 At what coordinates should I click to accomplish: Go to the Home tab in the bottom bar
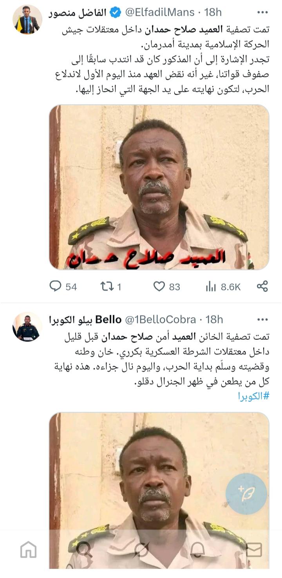coord(28,549)
